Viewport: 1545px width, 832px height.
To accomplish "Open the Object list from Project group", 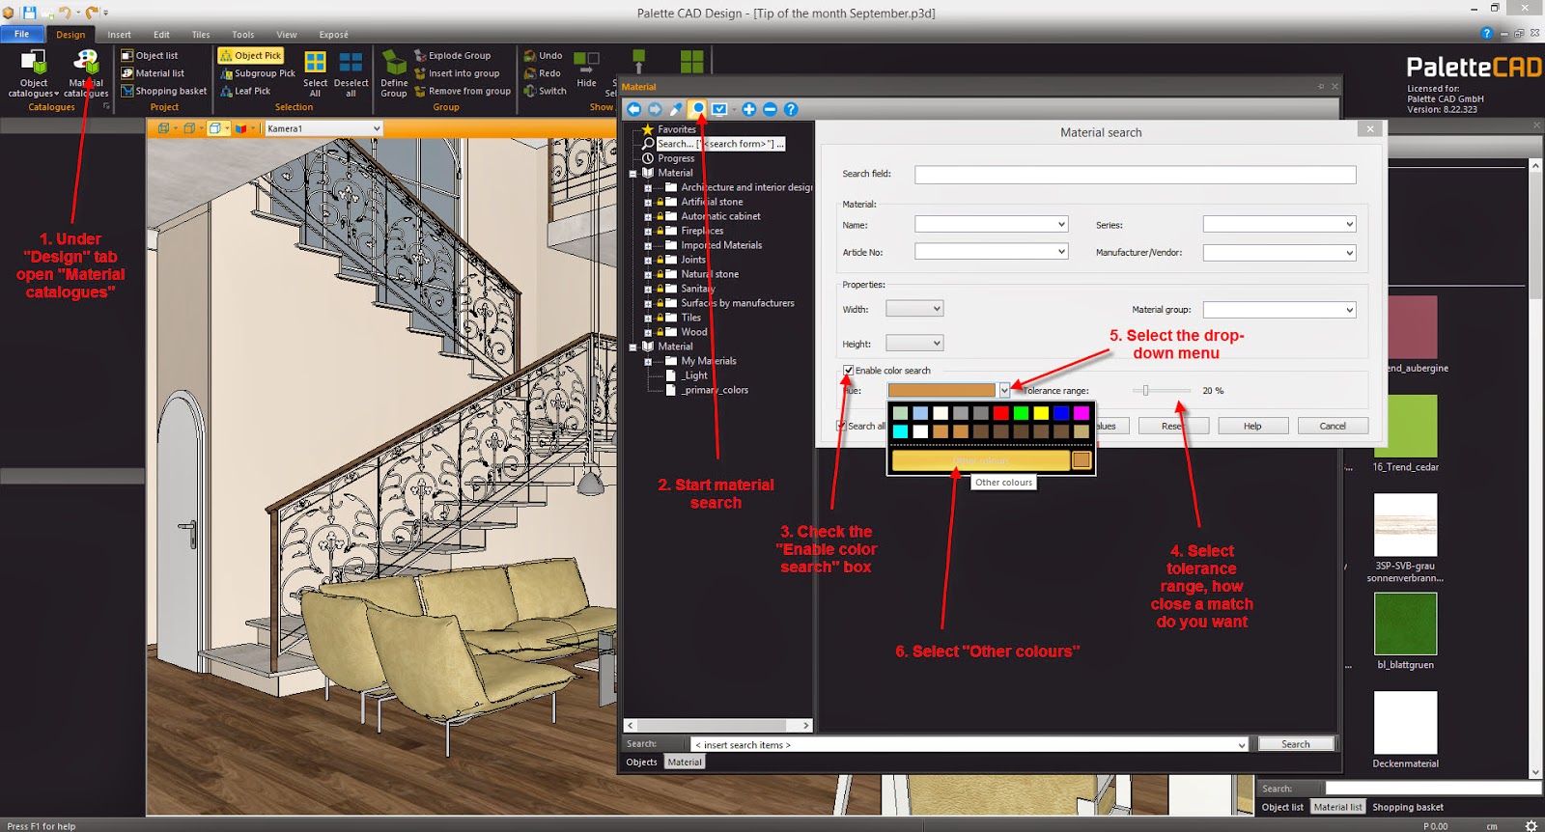I will [x=150, y=56].
